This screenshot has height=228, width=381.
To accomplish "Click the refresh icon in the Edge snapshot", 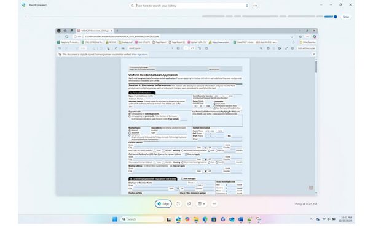I will (66, 37).
